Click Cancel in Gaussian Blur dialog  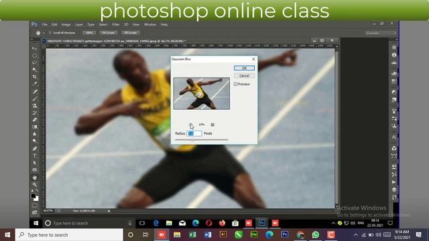point(244,76)
